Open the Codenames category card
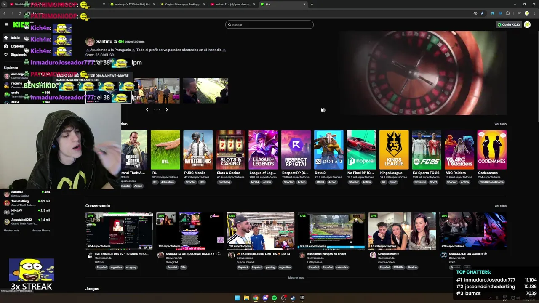The image size is (539, 303). tap(492, 150)
